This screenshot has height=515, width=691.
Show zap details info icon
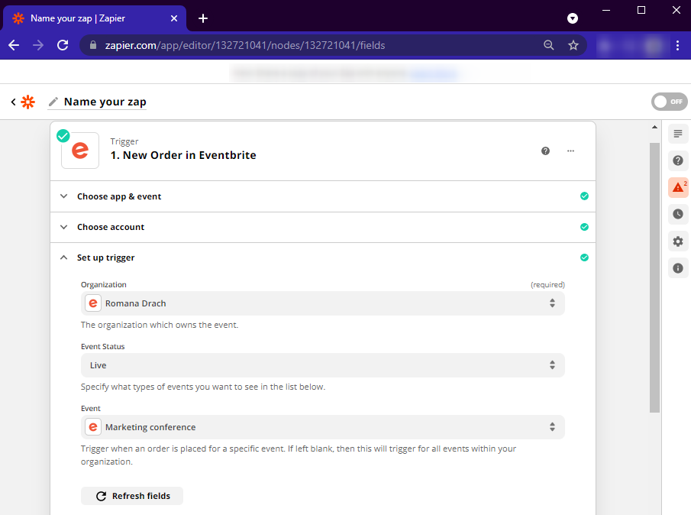677,268
